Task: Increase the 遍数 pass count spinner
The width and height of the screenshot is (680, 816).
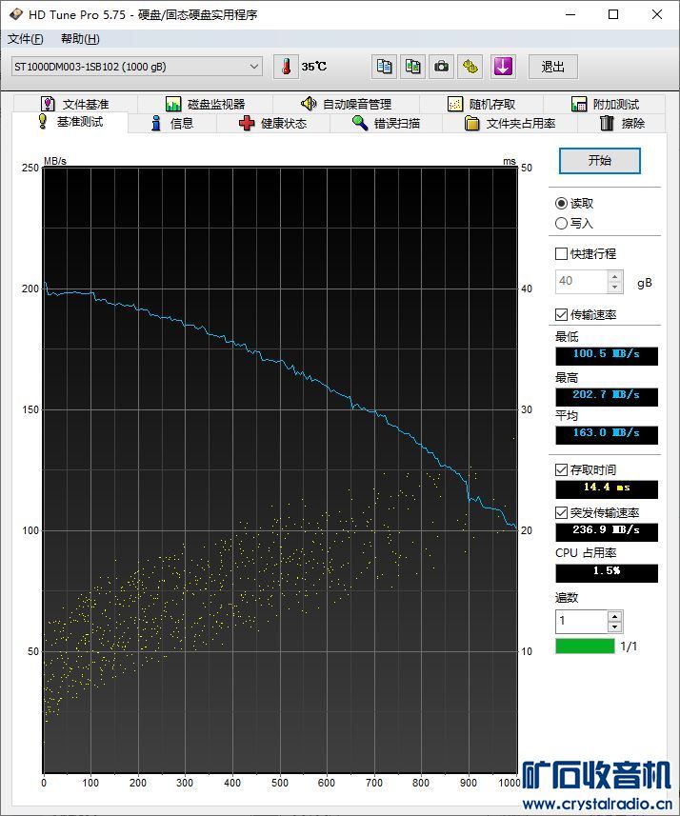Action: [614, 616]
